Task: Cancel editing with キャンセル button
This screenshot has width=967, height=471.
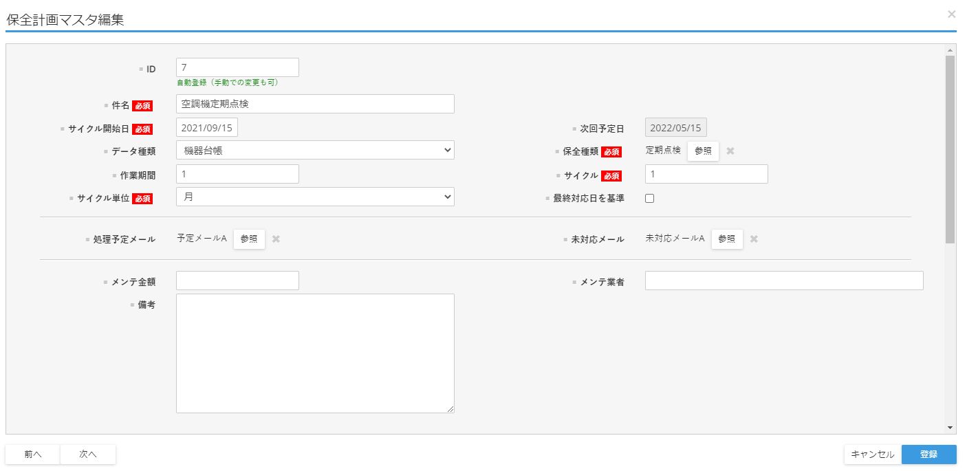Action: coord(872,454)
